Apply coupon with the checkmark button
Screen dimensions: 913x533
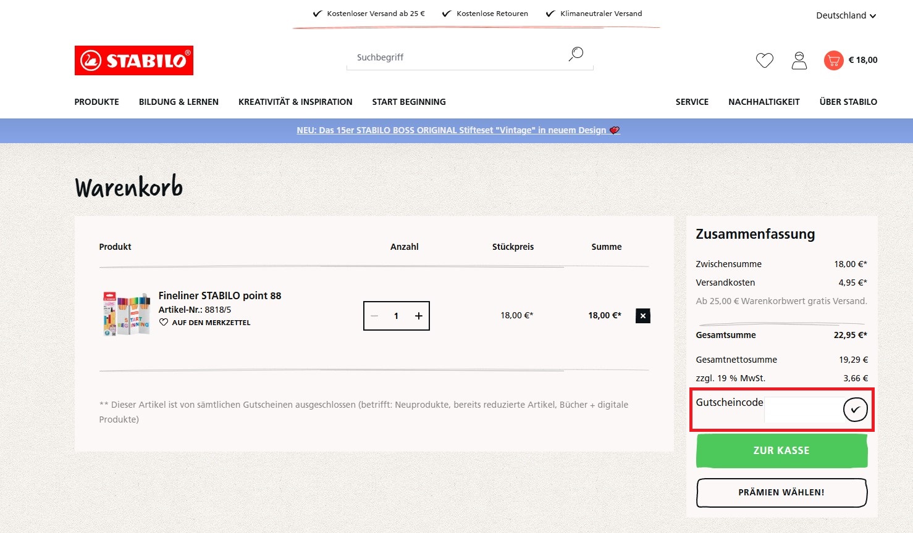[x=856, y=409]
